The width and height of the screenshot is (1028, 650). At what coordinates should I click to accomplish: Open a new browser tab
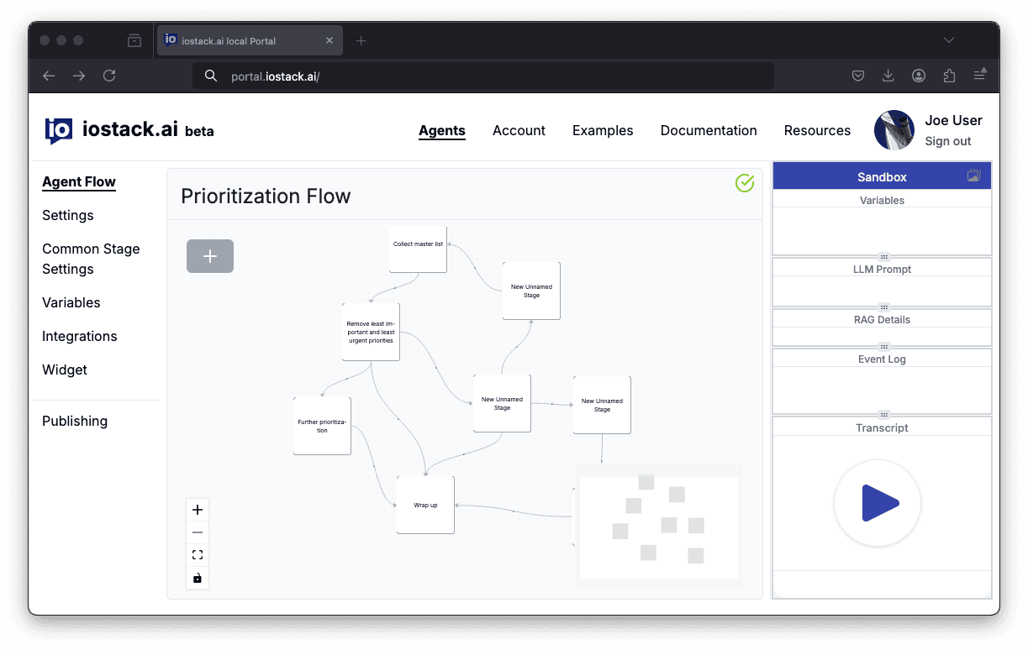tap(361, 40)
